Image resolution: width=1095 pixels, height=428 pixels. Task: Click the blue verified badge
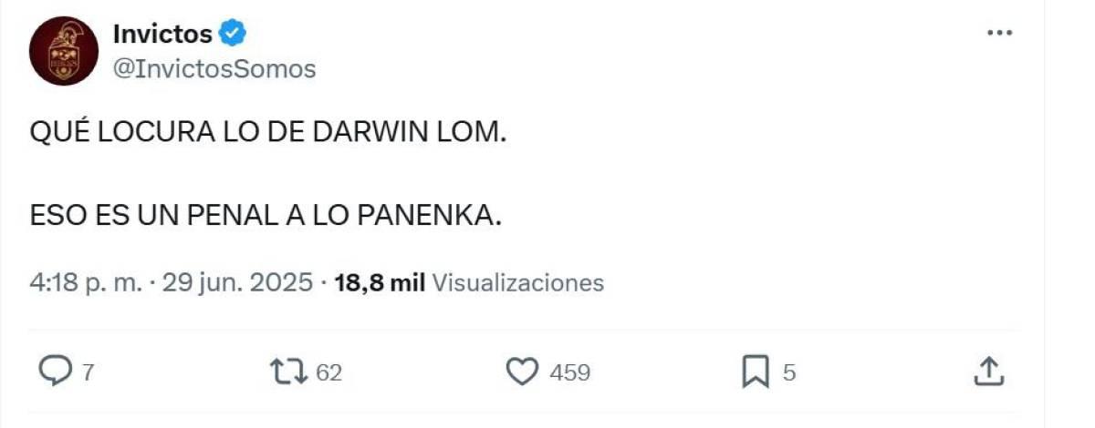point(234,35)
